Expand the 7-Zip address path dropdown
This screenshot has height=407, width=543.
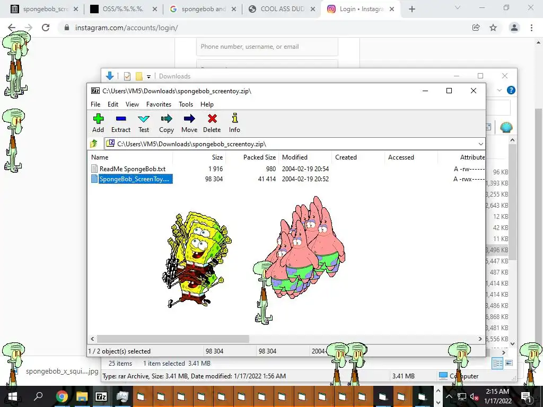[x=480, y=144]
